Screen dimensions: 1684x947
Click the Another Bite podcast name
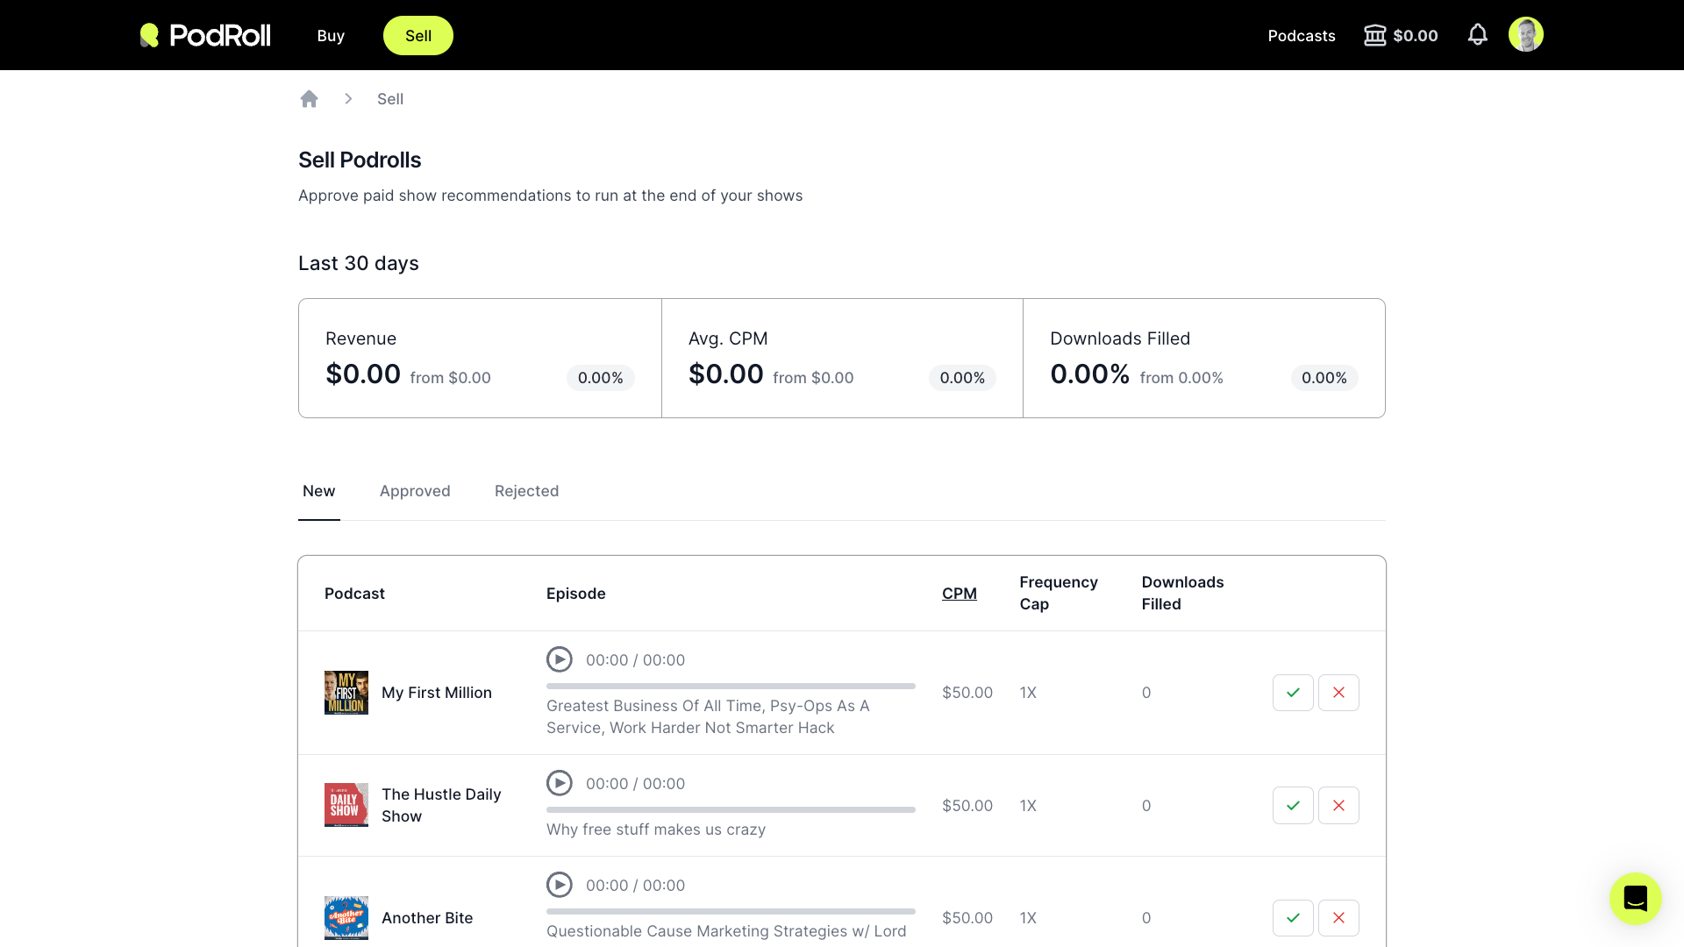[x=427, y=918]
